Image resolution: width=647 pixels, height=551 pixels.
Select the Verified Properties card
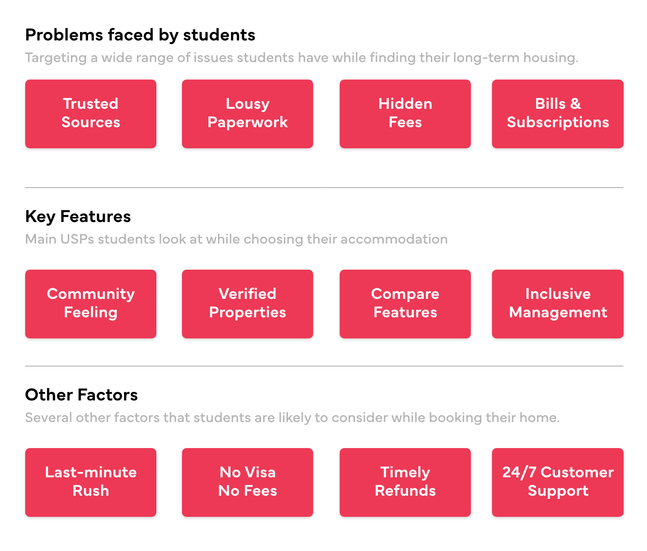(x=248, y=304)
